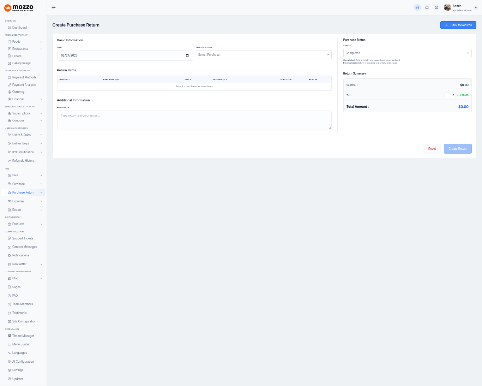The width and height of the screenshot is (482, 386).
Task: Open the Status dropdown showing Completed
Action: tap(407, 53)
